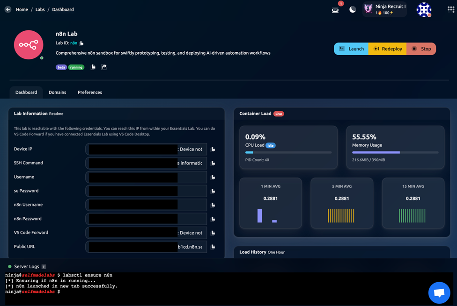Click the n8n lab logo
Viewport: 457px width, 306px height.
(29, 45)
